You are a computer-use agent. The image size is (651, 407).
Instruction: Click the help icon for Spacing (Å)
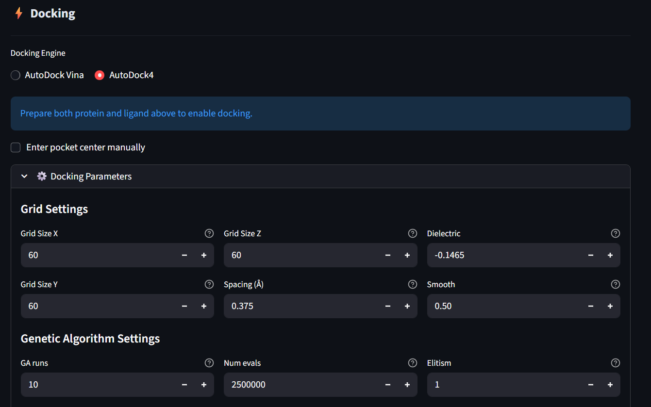pyautogui.click(x=413, y=284)
